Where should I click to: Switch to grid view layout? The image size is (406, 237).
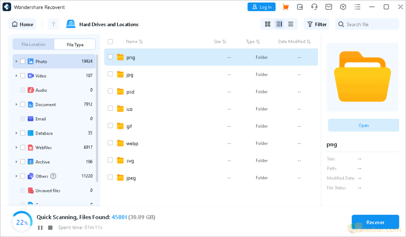(x=268, y=24)
